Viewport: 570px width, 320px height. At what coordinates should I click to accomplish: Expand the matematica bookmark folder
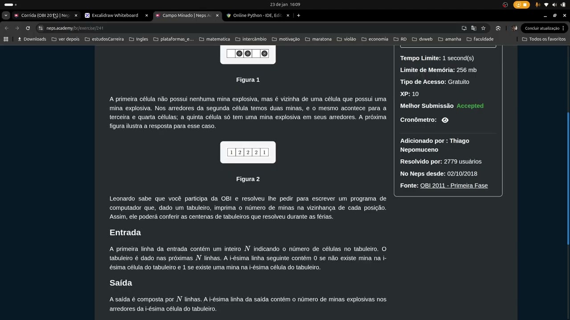coord(214,39)
